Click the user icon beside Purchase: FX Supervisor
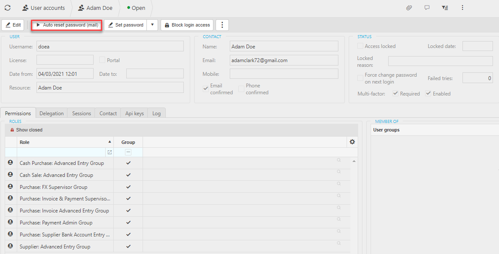Viewport: 499px width, 254px height. (x=10, y=187)
